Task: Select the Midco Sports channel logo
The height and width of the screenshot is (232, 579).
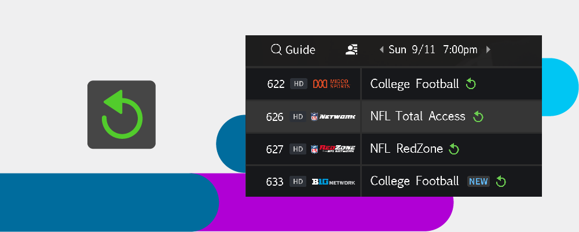Action: tap(331, 84)
